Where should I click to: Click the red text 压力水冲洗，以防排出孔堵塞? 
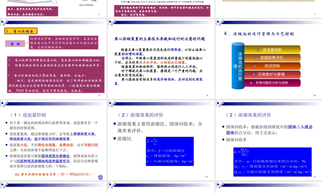coord(162,62)
